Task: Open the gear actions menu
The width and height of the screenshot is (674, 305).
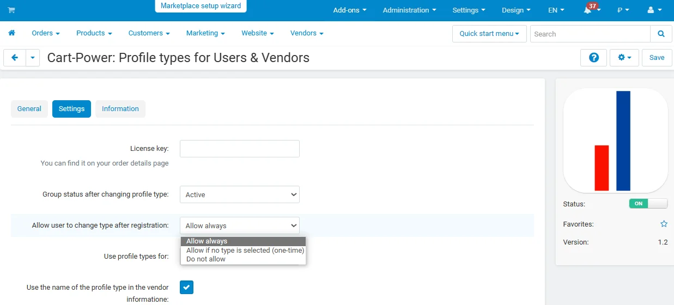Action: click(x=624, y=58)
